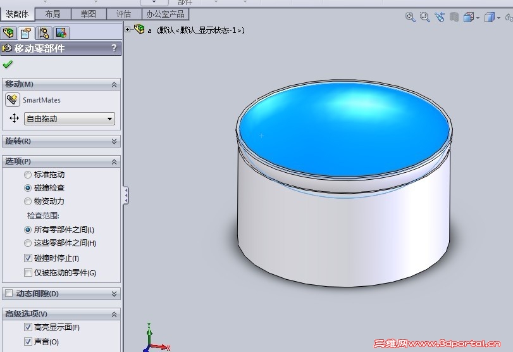Choose All components check scope (所有零部件之间)
Image resolution: width=513 pixels, height=352 pixels.
28,230
